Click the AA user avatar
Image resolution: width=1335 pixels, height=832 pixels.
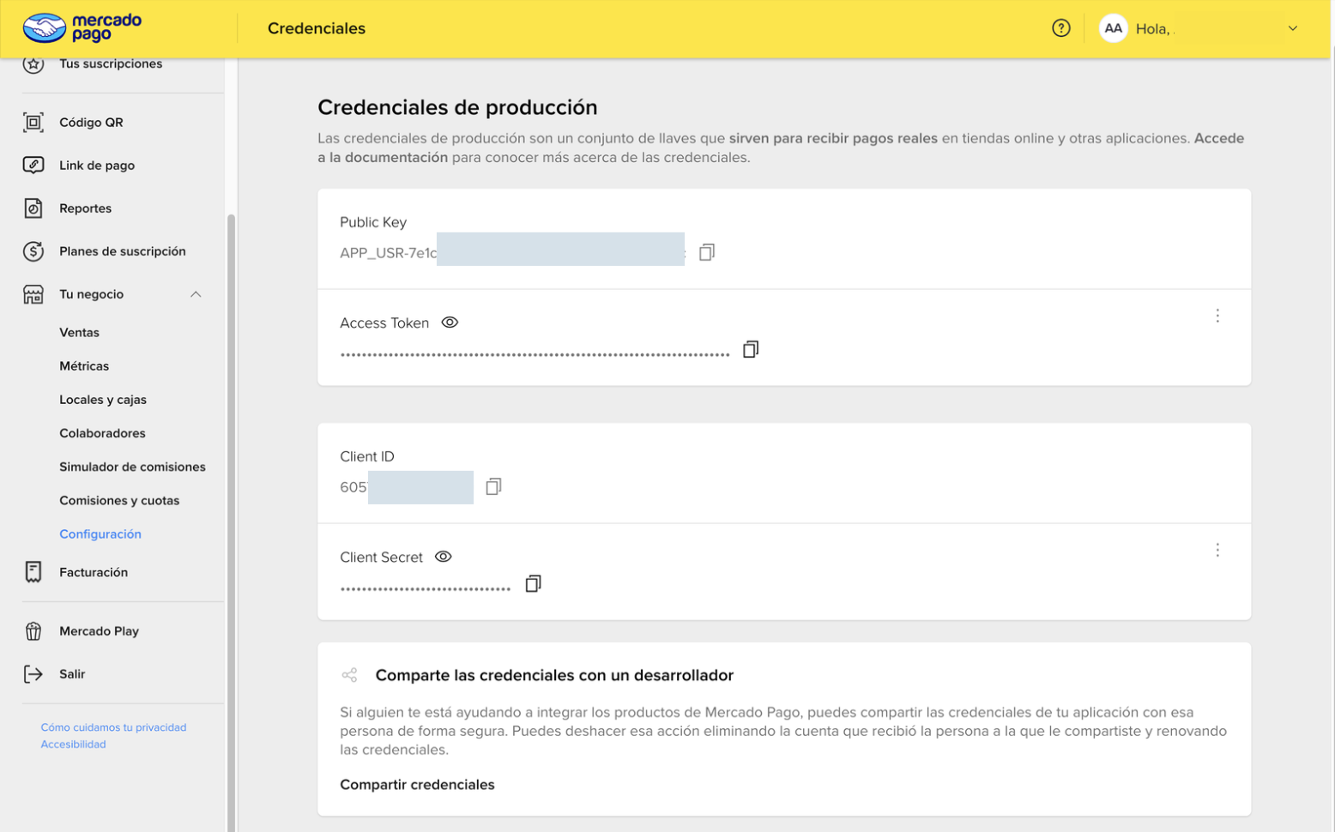(1113, 28)
